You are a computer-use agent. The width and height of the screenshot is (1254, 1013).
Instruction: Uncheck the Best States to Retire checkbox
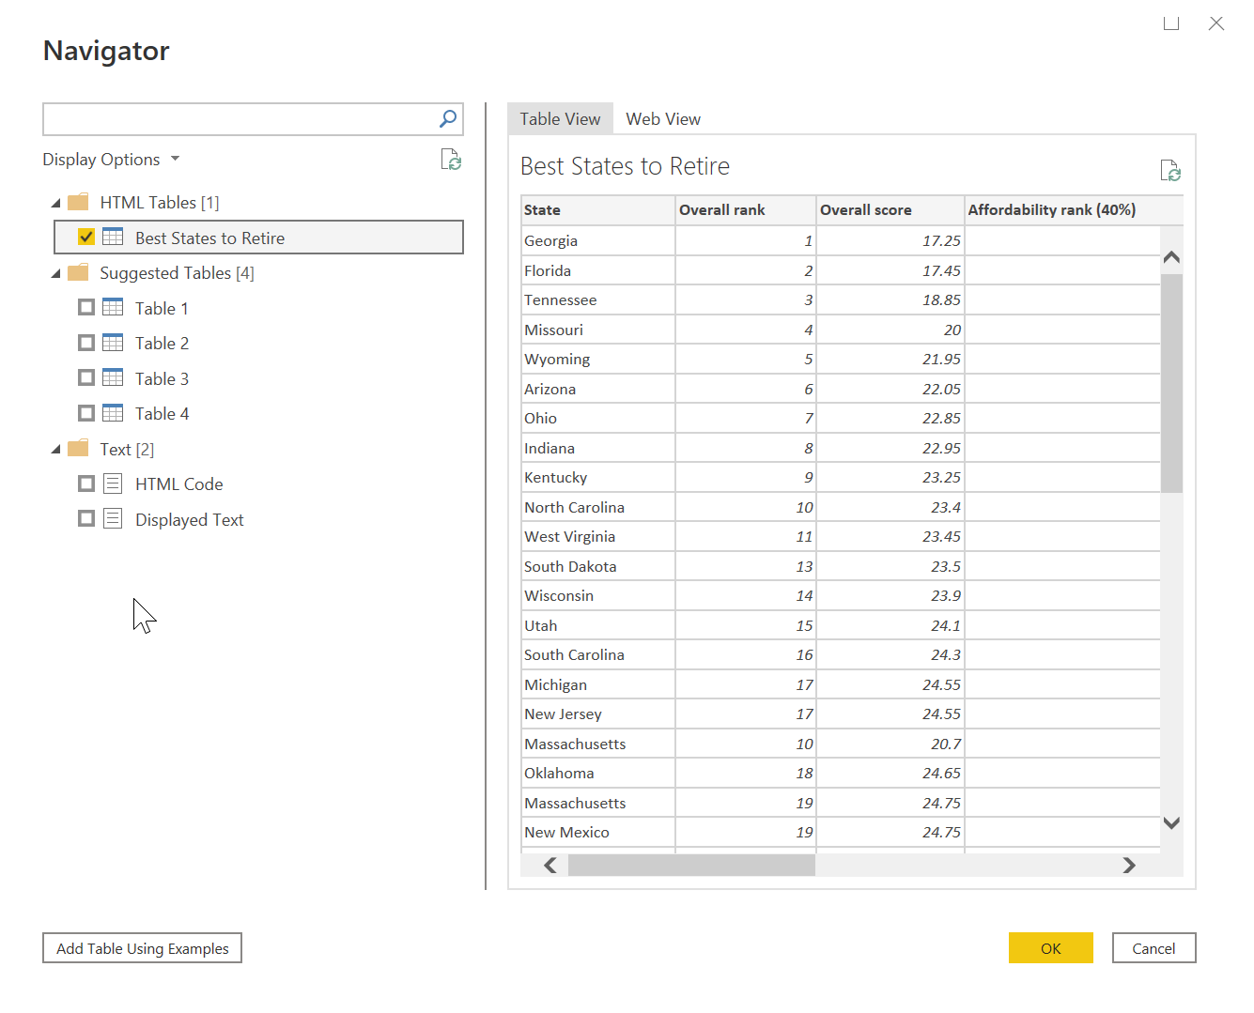86,237
